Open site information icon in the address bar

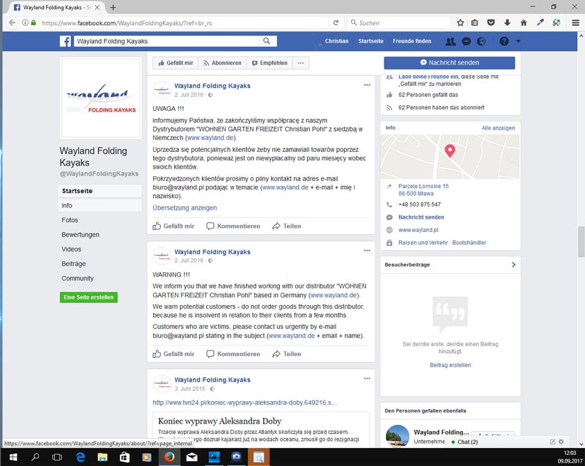(25, 23)
